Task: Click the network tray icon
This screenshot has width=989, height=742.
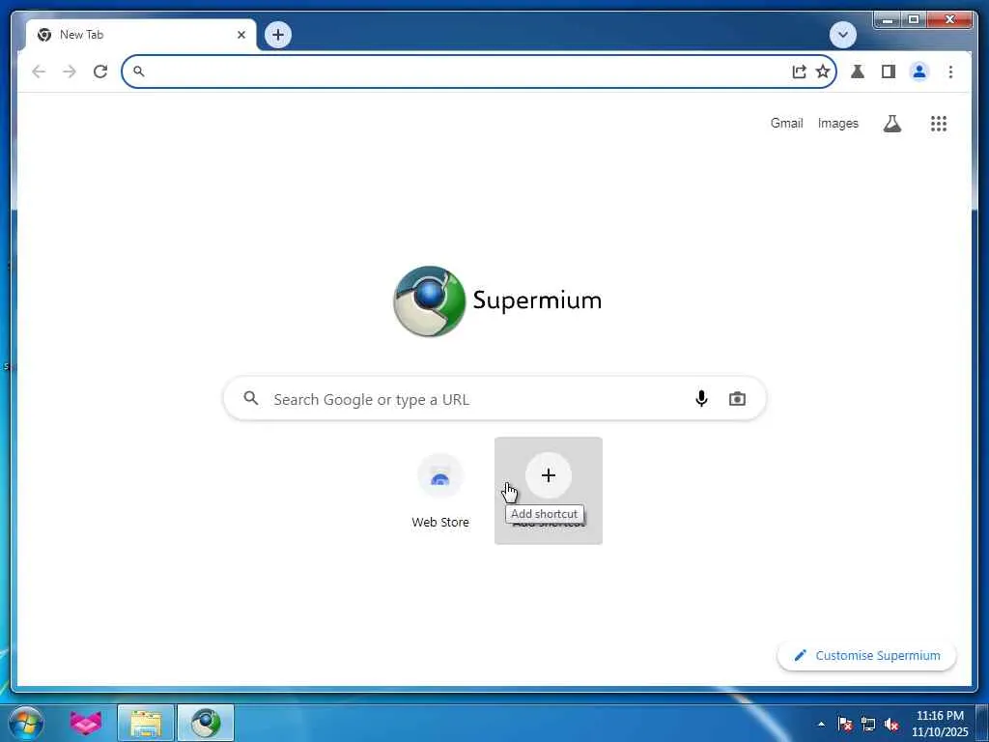Action: pos(868,724)
